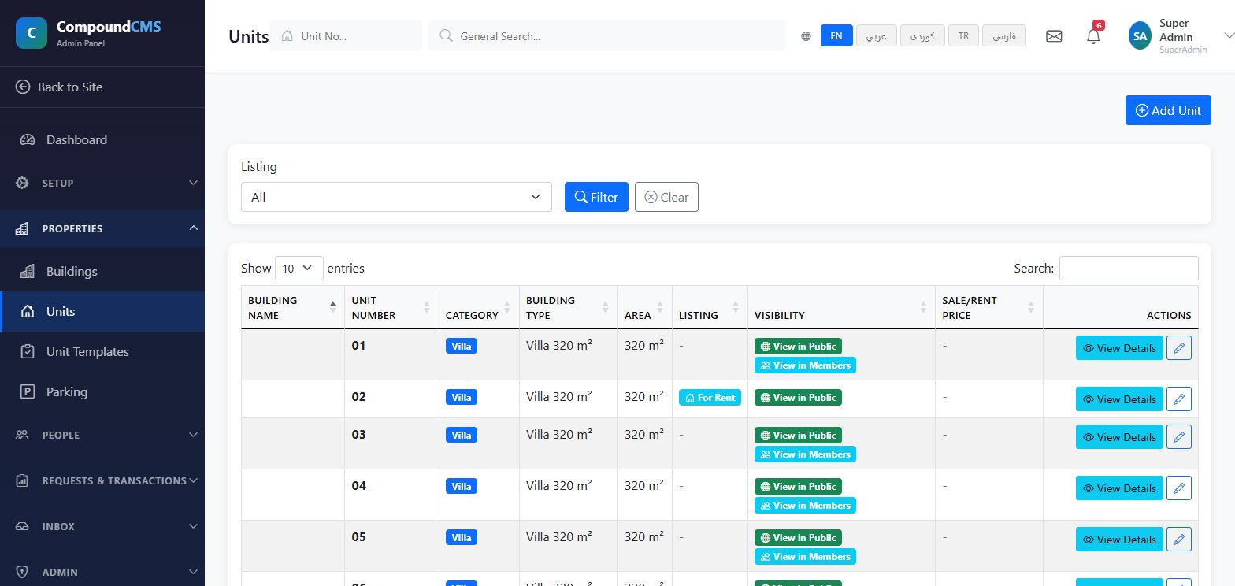1235x586 pixels.
Task: Click the globe language icon
Action: [x=806, y=36]
